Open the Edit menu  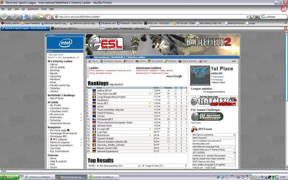10,9
